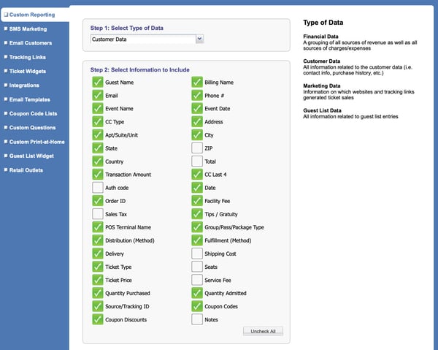Disable the Address field checkbox

(x=197, y=121)
